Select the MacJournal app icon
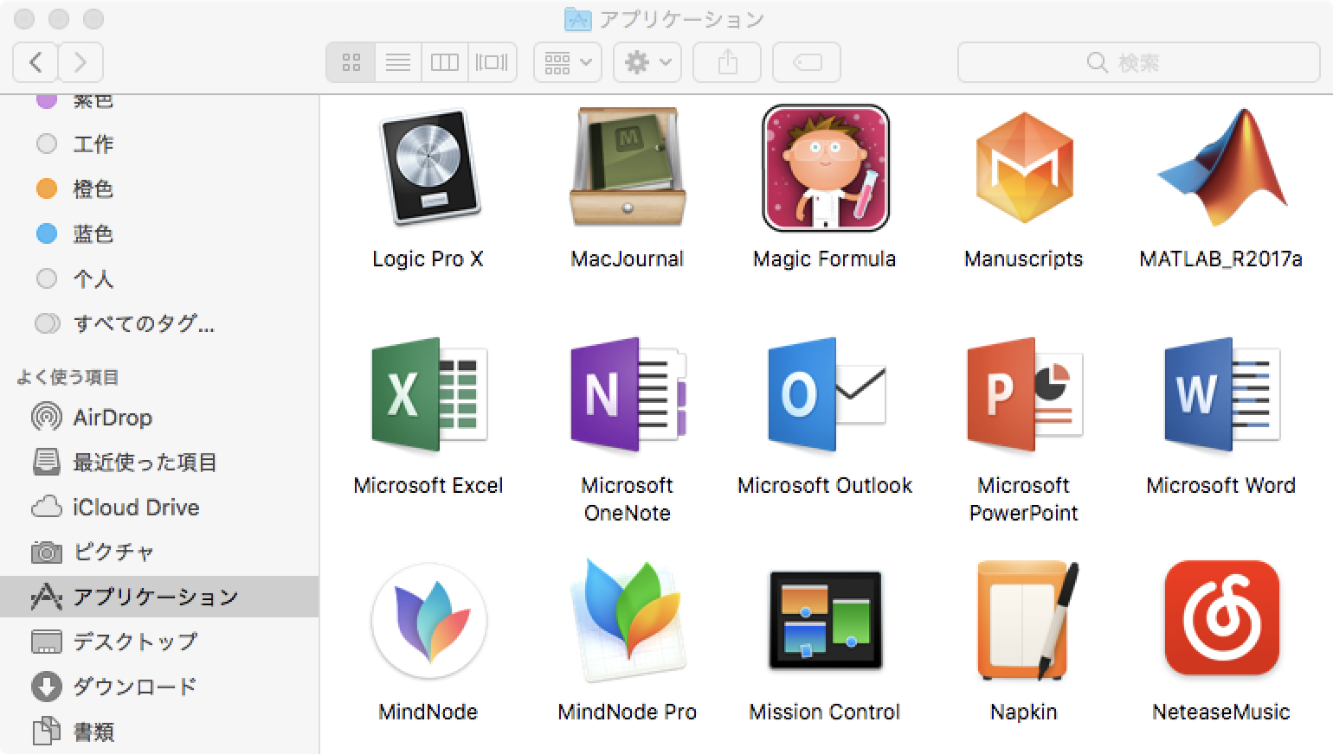This screenshot has width=1333, height=754. point(628,168)
